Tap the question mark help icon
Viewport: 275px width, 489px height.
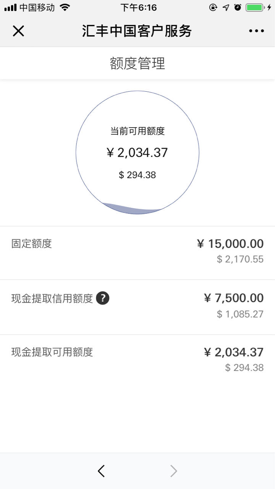pyautogui.click(x=103, y=298)
